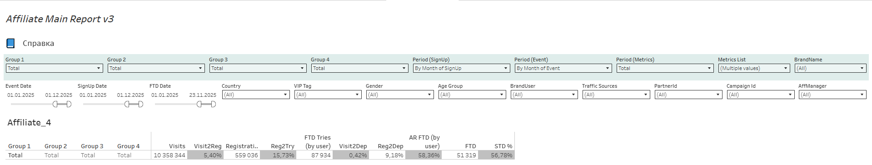Open the Group 4 filter dropdown
The height and width of the screenshot is (165, 872).
359,68
